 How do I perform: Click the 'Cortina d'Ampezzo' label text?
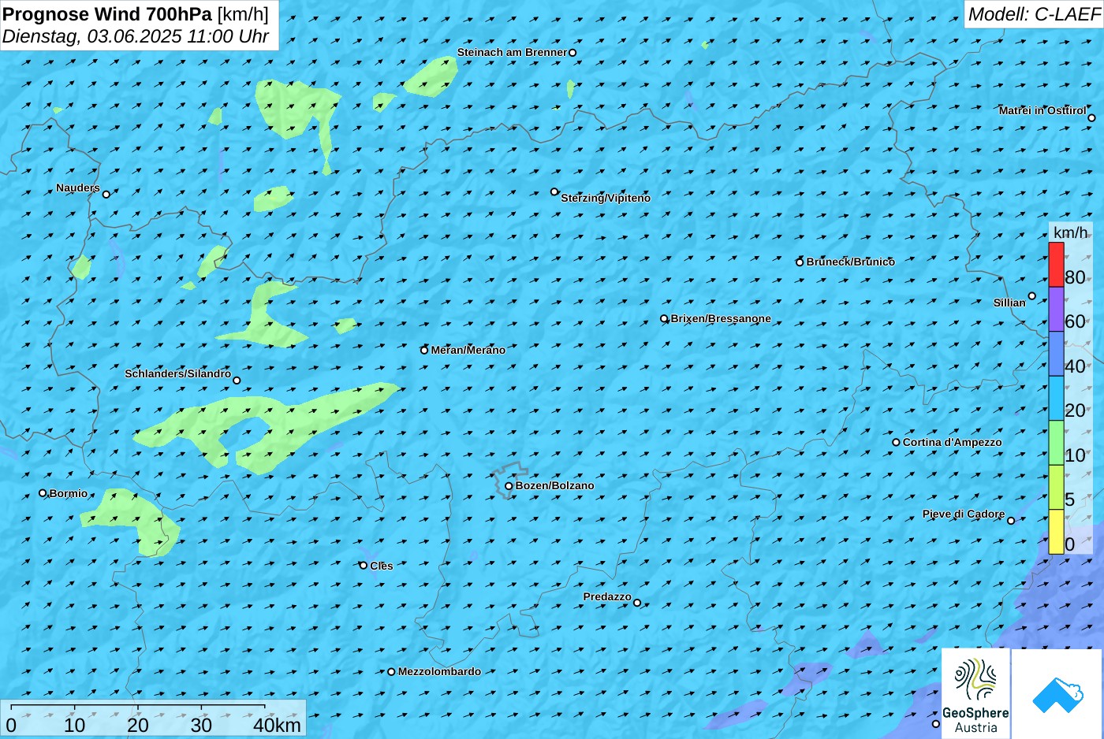(x=953, y=442)
